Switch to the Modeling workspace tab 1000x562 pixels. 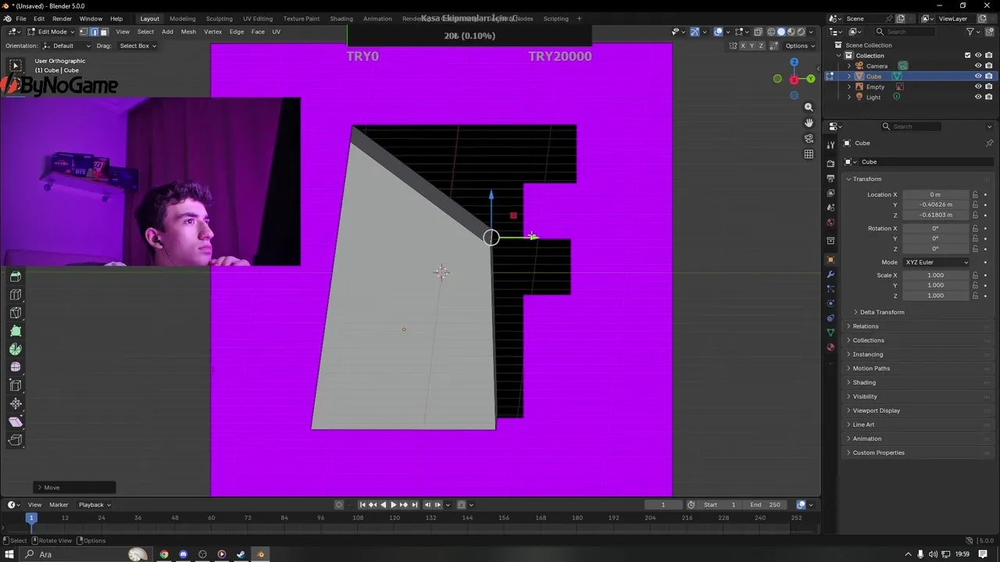coord(183,19)
